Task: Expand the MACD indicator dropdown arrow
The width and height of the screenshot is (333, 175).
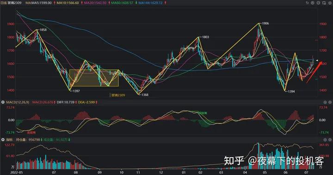Action: pos(3,102)
